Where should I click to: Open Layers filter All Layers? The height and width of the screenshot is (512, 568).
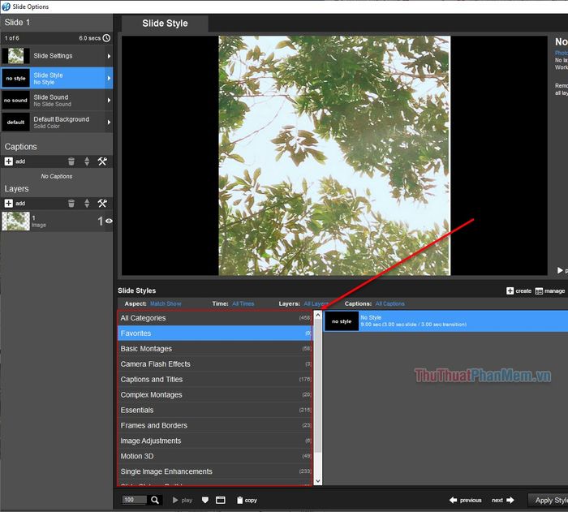(316, 304)
